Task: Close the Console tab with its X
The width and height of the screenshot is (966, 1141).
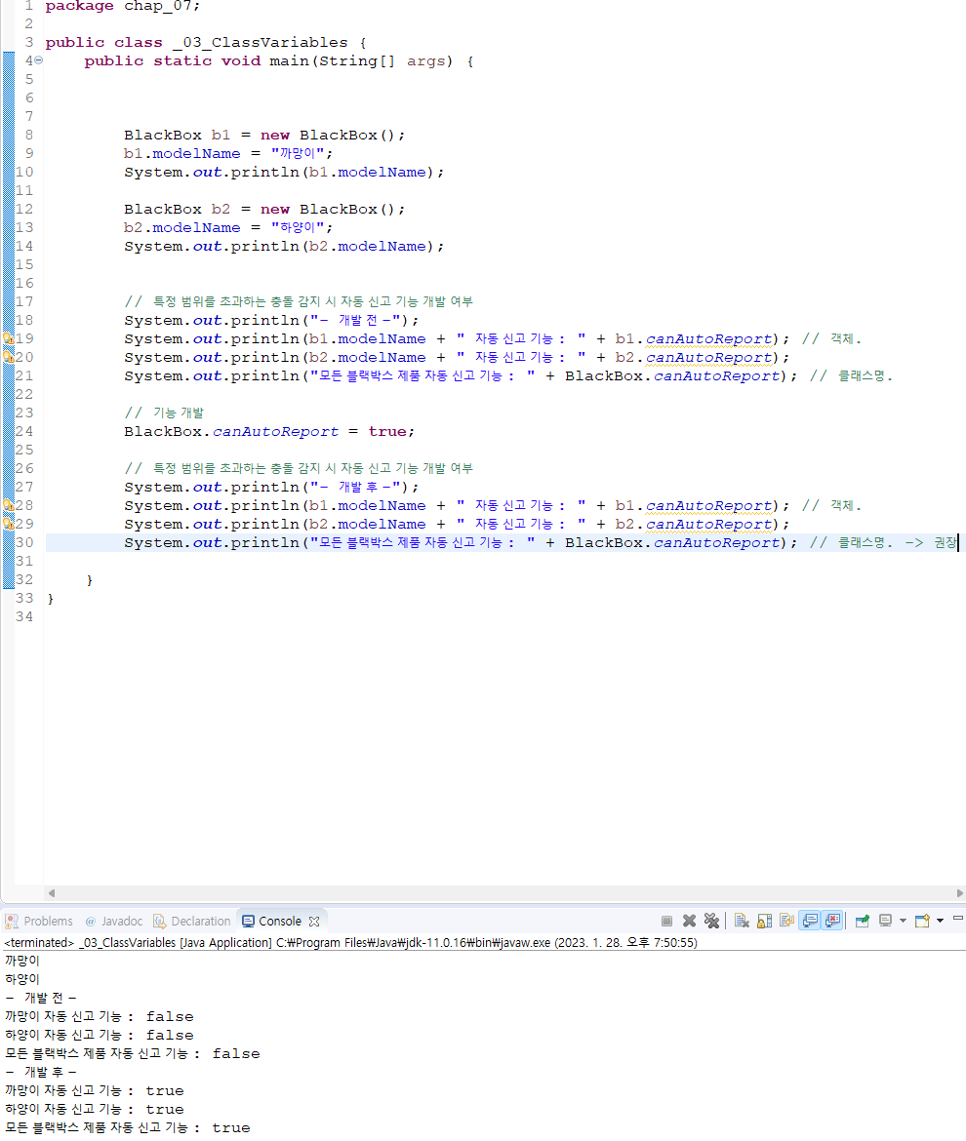Action: tap(314, 922)
